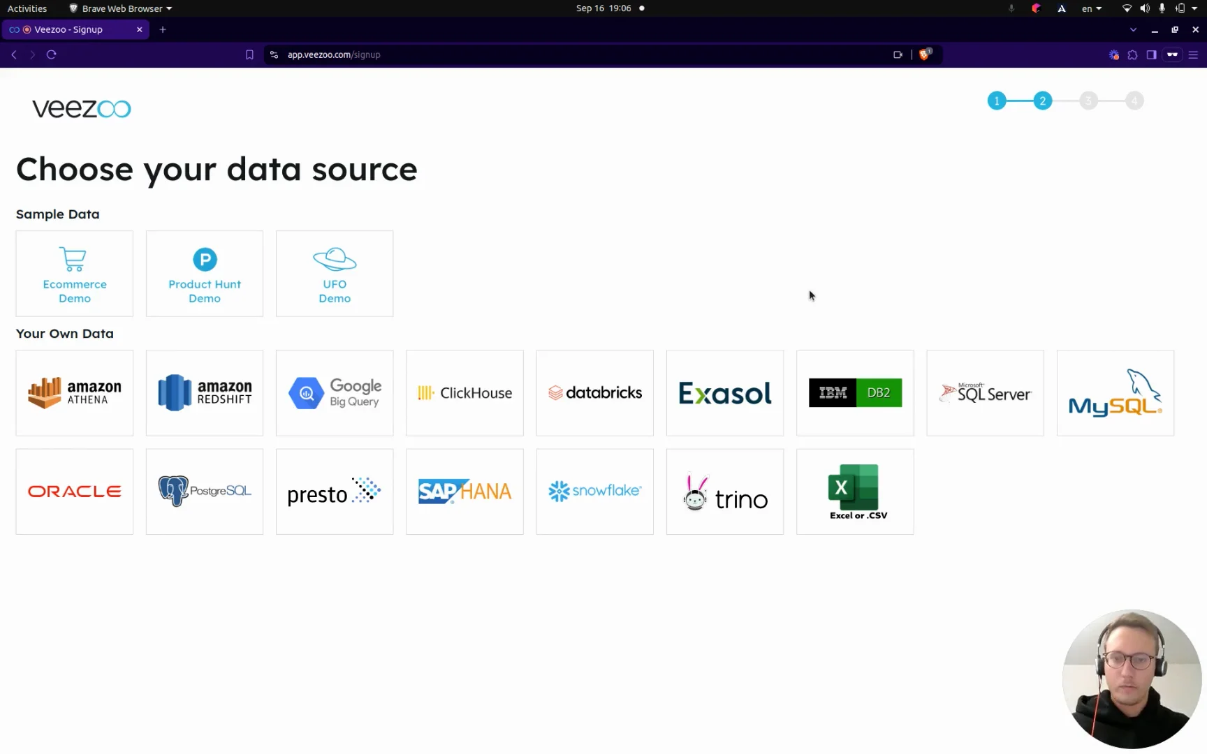Image resolution: width=1207 pixels, height=754 pixels.
Task: Open the en keyboard layout dropdown
Action: [x=1091, y=8]
